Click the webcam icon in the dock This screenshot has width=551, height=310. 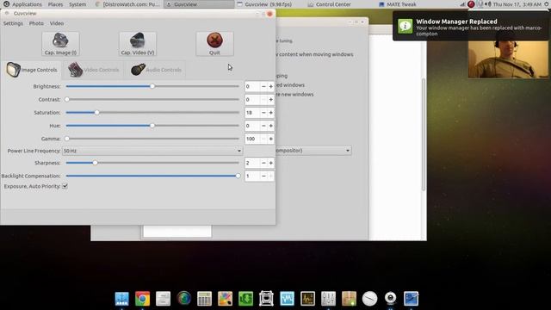[x=390, y=299]
